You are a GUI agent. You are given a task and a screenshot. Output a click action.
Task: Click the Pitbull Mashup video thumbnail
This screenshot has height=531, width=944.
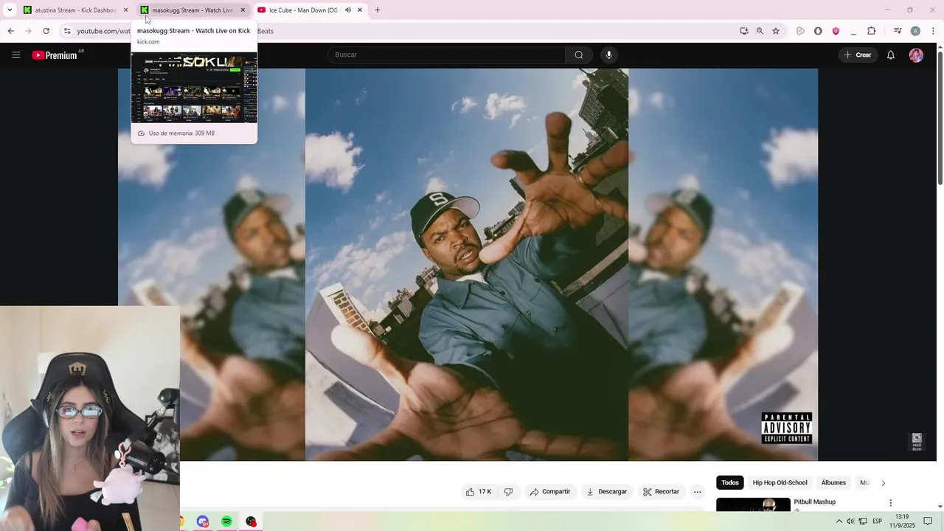coord(753,504)
